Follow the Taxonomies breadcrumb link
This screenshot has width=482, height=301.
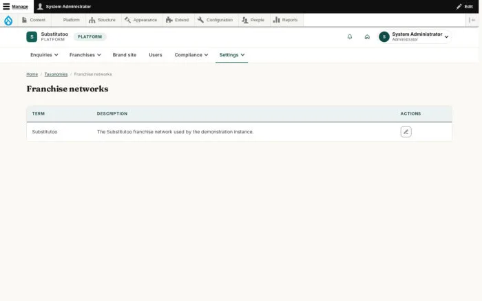tap(56, 74)
